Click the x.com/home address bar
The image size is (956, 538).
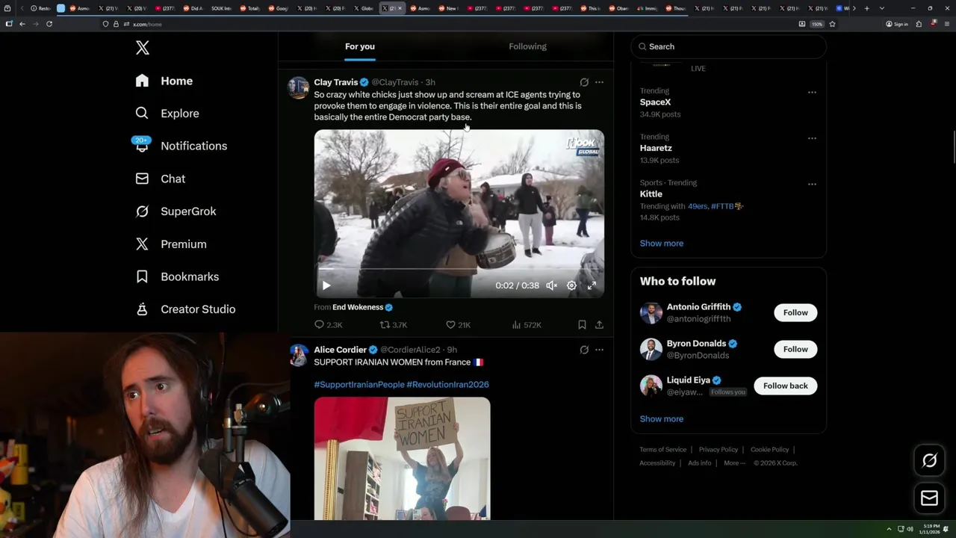pos(448,24)
